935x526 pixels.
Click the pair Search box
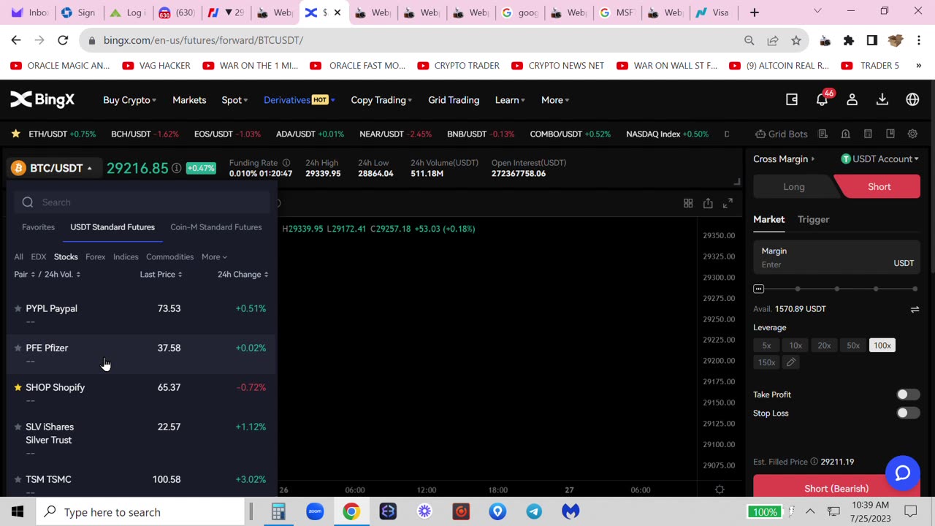pos(142,202)
